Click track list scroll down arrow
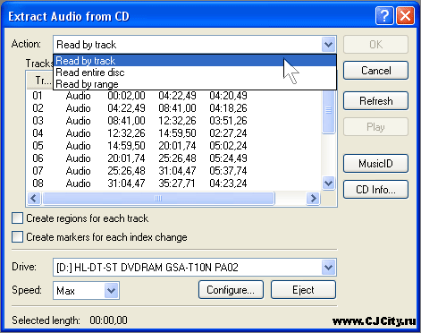 pyautogui.click(x=328, y=183)
